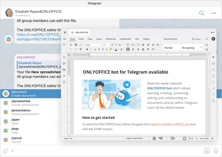The width and height of the screenshot is (222, 157).
Task: Select the /spreadsheet Create spreadsheet command
Action: click(x=30, y=103)
